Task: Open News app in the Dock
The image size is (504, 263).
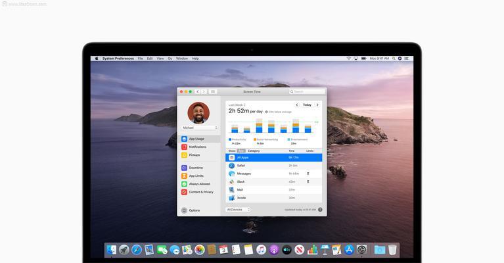Action: (x=299, y=250)
